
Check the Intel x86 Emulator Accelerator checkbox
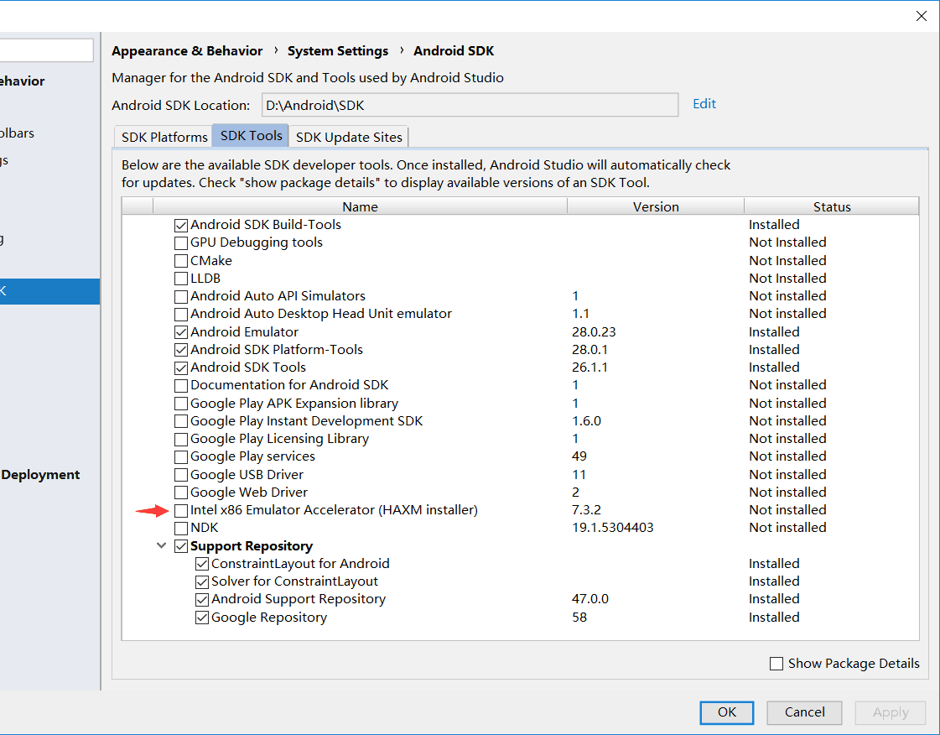(x=180, y=511)
